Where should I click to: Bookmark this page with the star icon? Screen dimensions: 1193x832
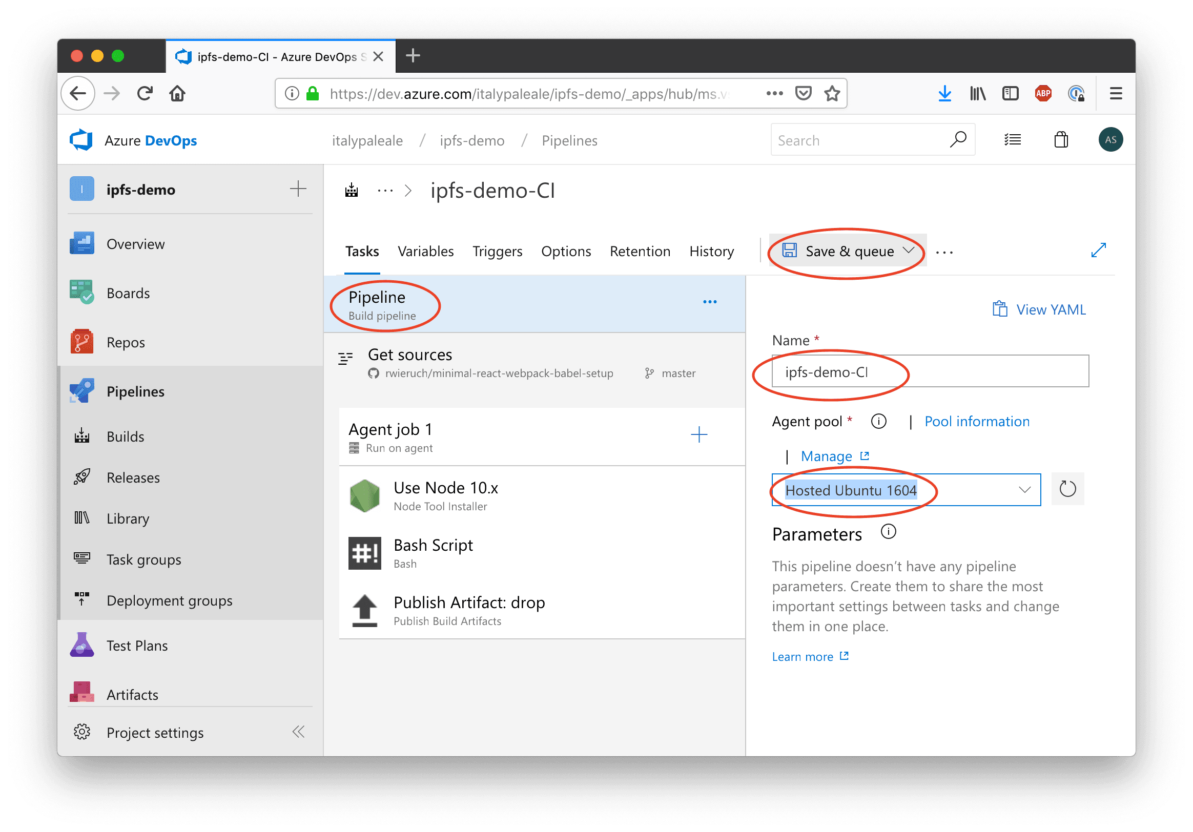(832, 93)
